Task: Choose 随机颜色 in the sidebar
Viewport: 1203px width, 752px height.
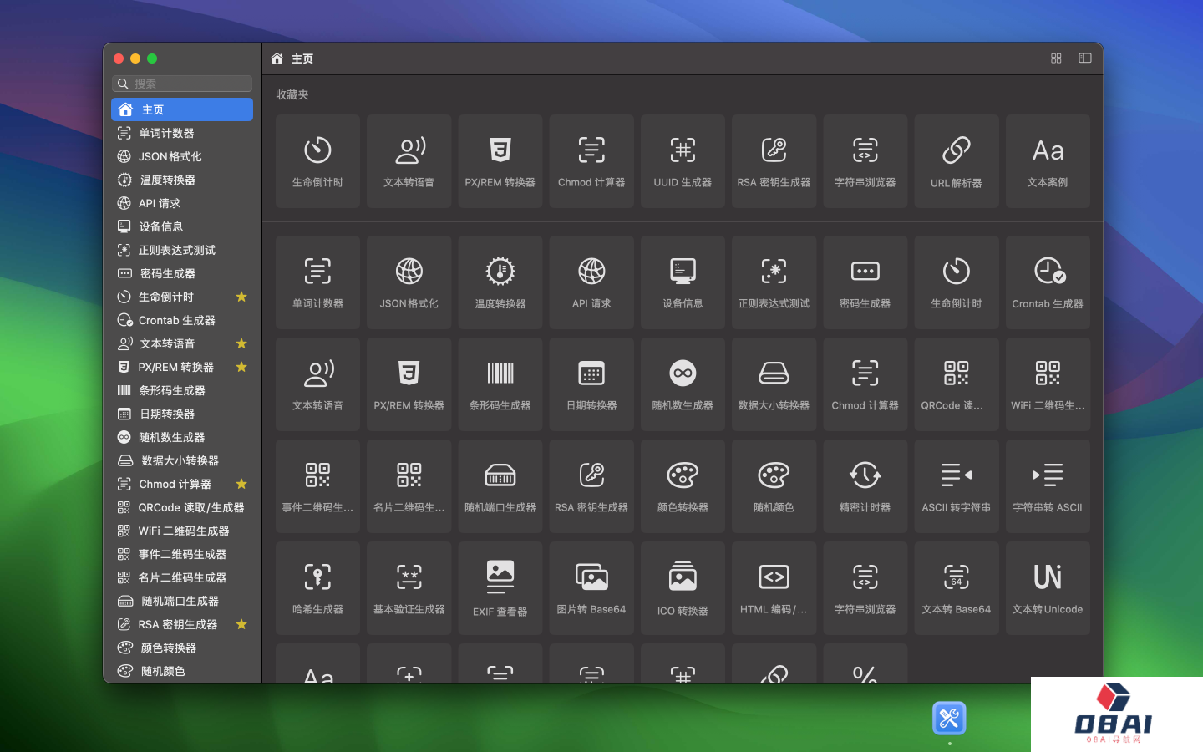Action: pos(182,671)
